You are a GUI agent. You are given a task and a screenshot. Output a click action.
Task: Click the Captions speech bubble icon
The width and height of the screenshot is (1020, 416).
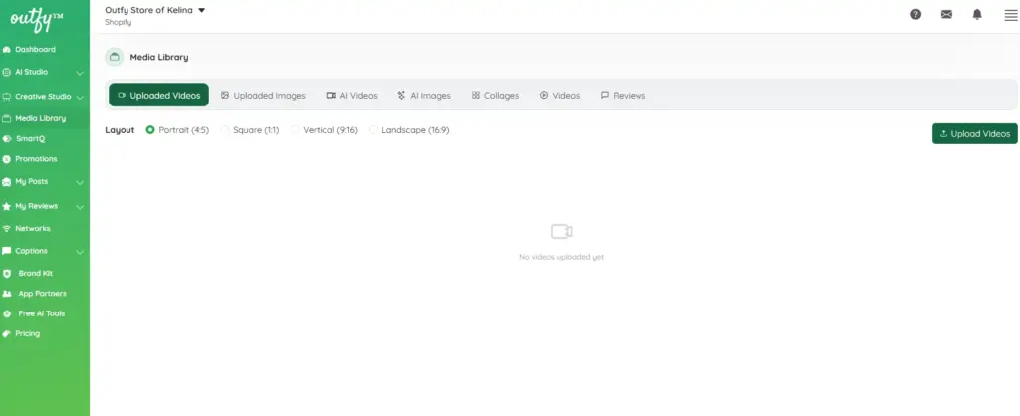tap(7, 251)
